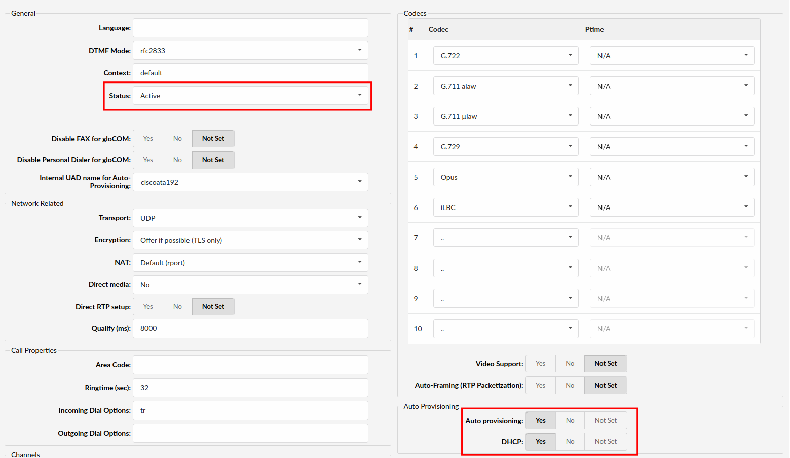Set Disable FAX for gloCOM to No
The width and height of the screenshot is (790, 458).
[177, 138]
